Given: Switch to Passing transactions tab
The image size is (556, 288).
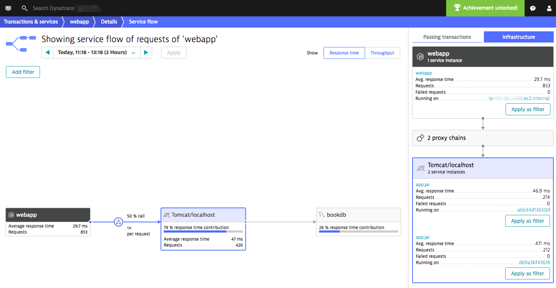Looking at the screenshot, I should (447, 37).
